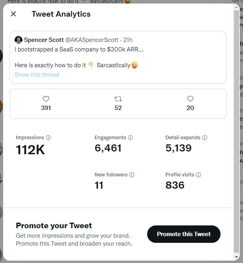This screenshot has width=243, height=263.
Task: Click the heart likes icon
Action: [46, 99]
